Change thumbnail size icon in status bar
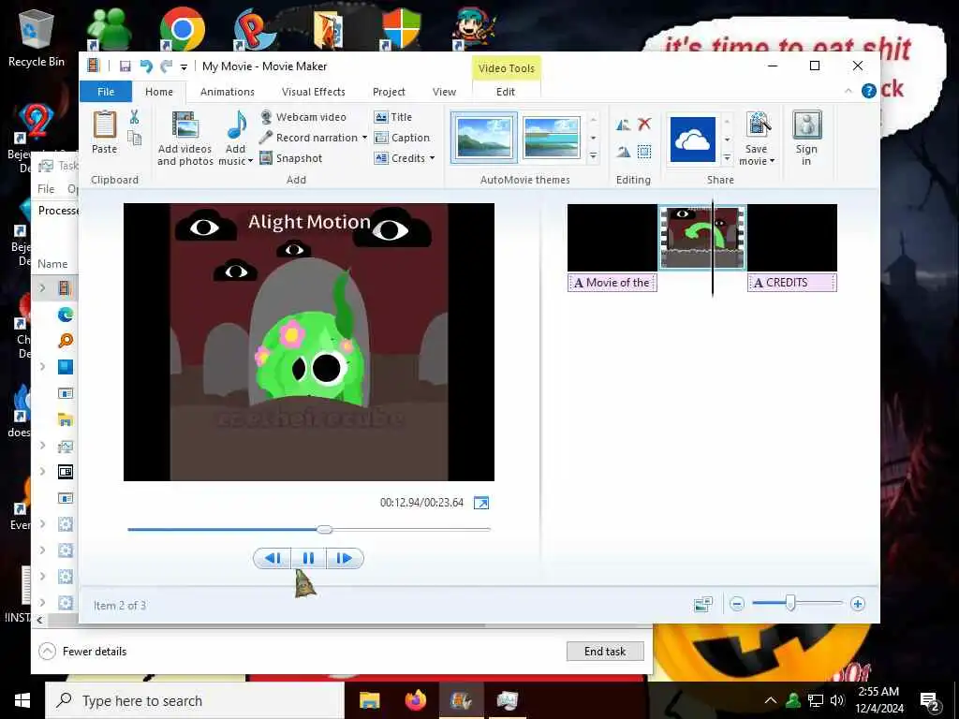 703,604
